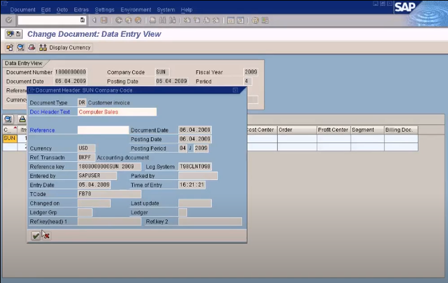Image resolution: width=448 pixels, height=283 pixels.
Task: Open the Edit menu
Action: [x=46, y=9]
